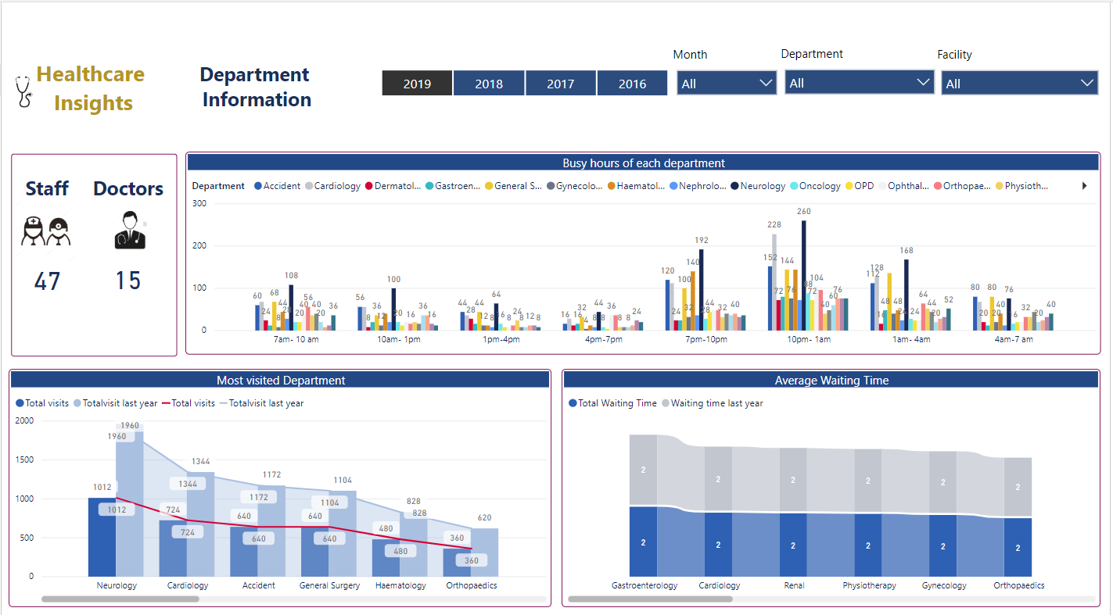Click the Orthopaedics grey waiting time block
Screen dimensions: 1113x615
click(1018, 487)
